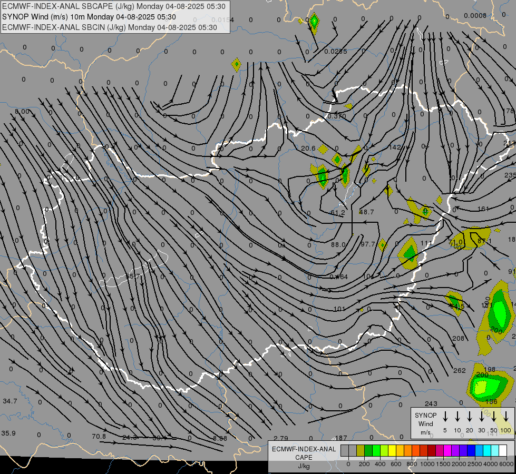Click the 70.8 value on the map
This screenshot has height=474, width=516.
[x=99, y=437]
